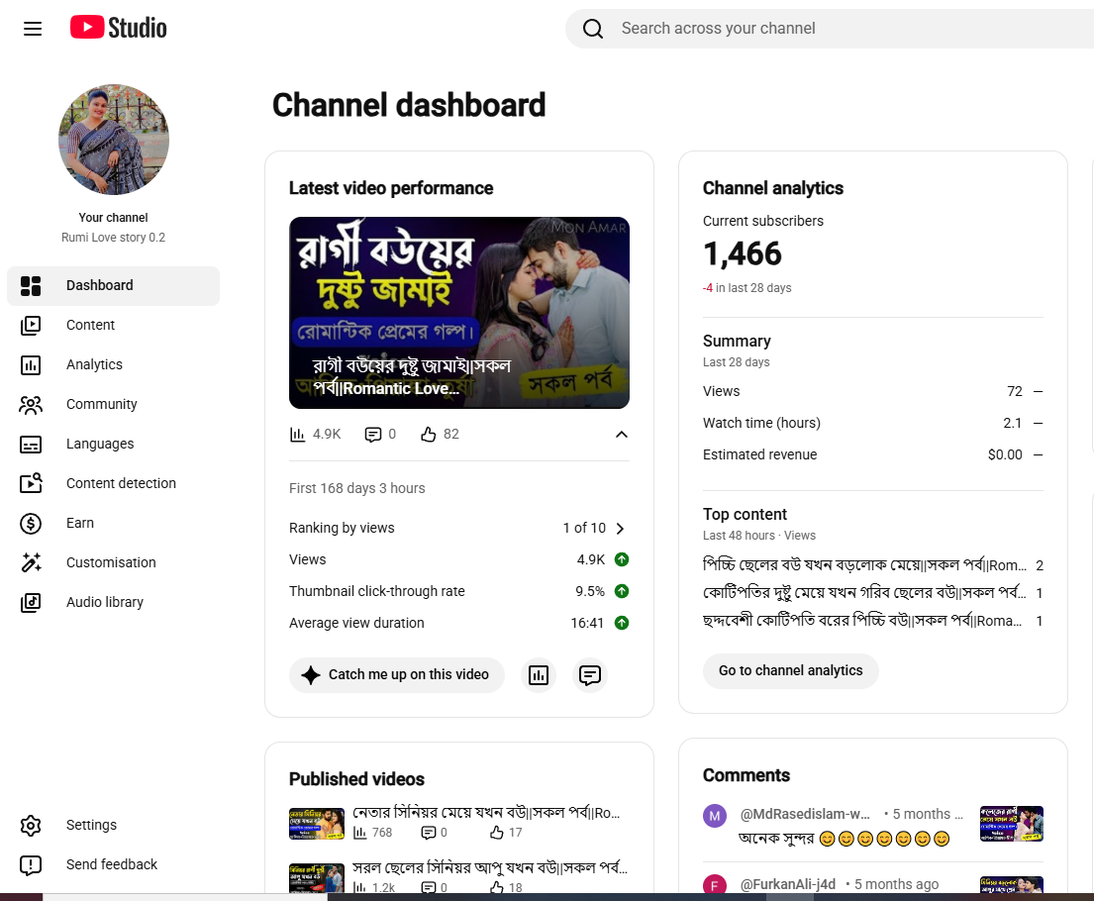The image size is (1094, 901).
Task: Click Watch time (hours) 2.1 row
Action: click(873, 423)
